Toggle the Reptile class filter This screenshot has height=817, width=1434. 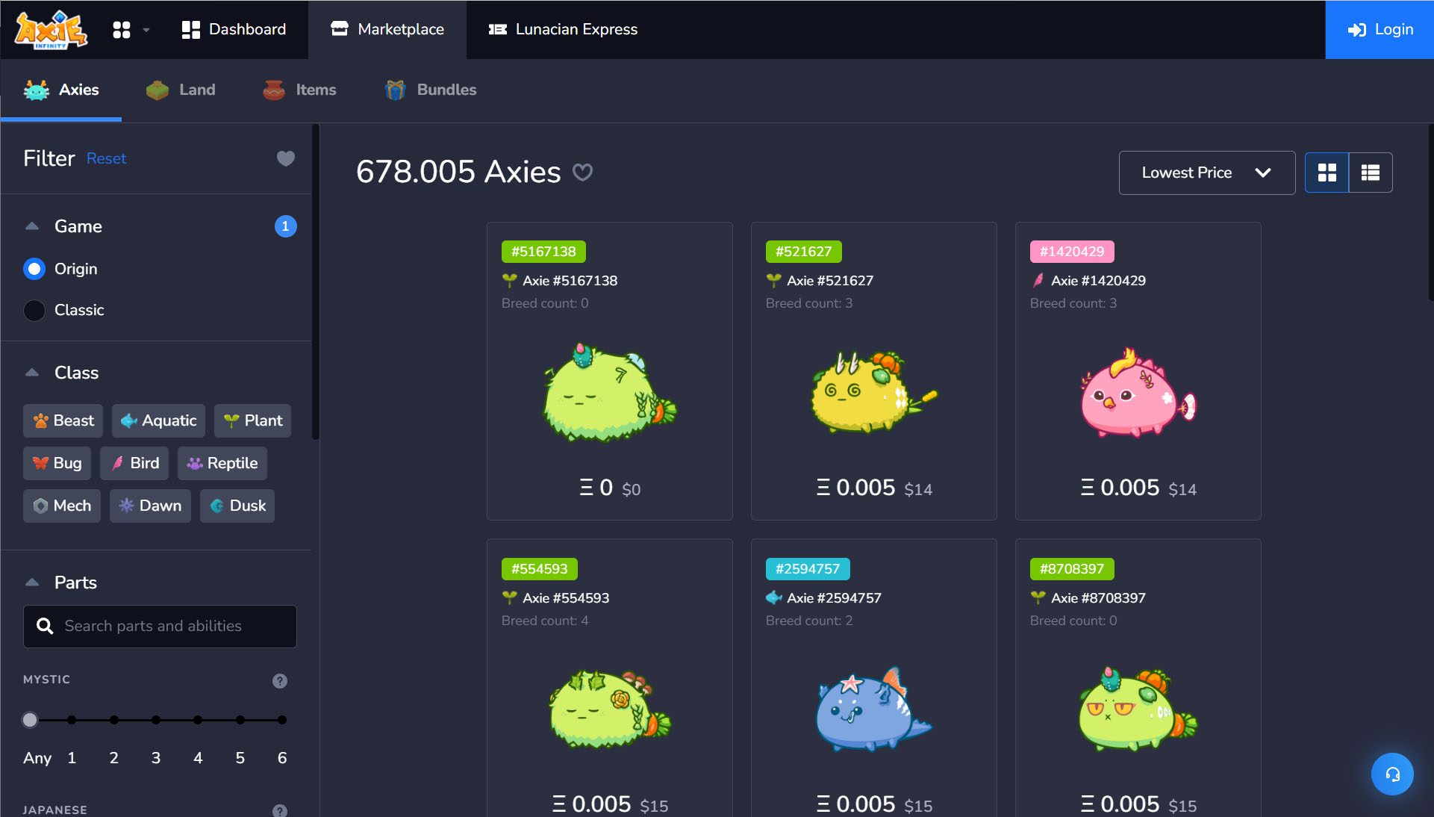(222, 463)
